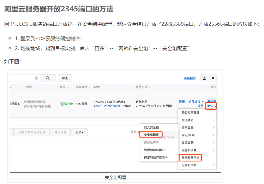Expand the 状态 column filter
This screenshot has width=264, height=184.
[64, 87]
